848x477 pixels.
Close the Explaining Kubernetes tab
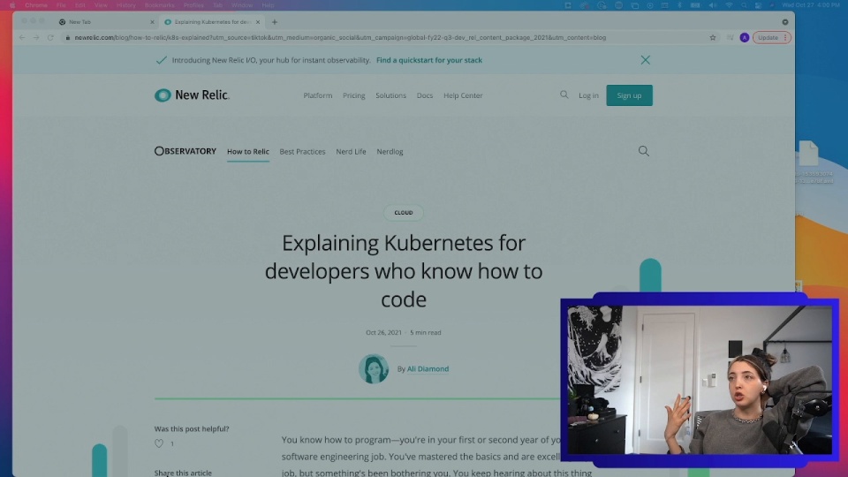point(258,22)
